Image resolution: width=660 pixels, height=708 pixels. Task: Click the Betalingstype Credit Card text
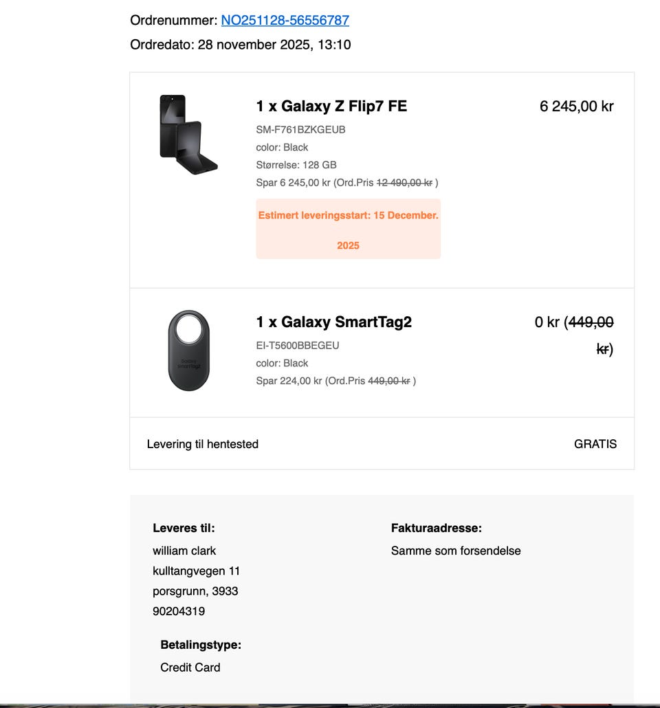(x=190, y=667)
